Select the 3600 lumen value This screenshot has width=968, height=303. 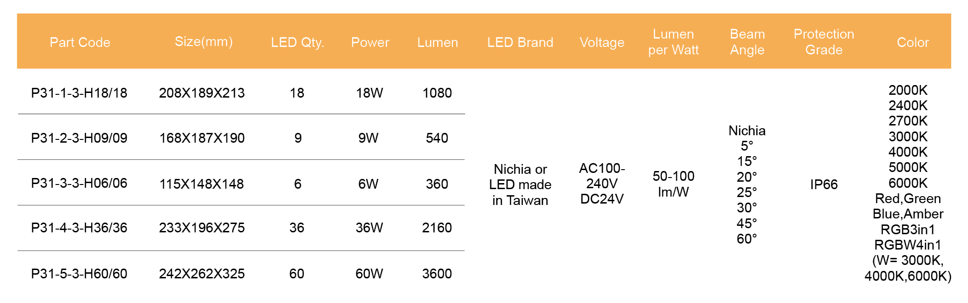point(437,274)
